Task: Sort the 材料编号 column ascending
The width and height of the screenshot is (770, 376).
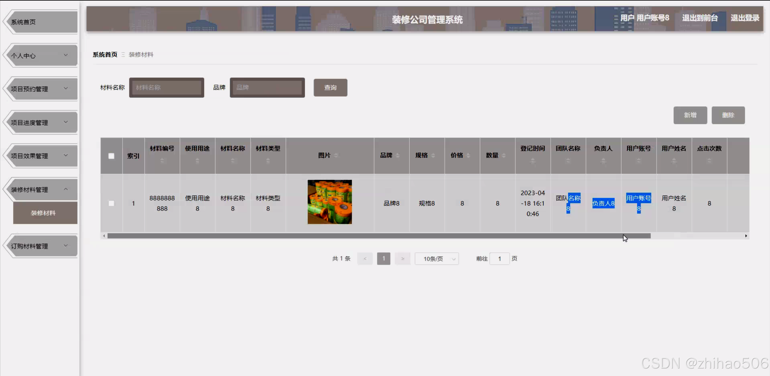Action: click(x=162, y=159)
